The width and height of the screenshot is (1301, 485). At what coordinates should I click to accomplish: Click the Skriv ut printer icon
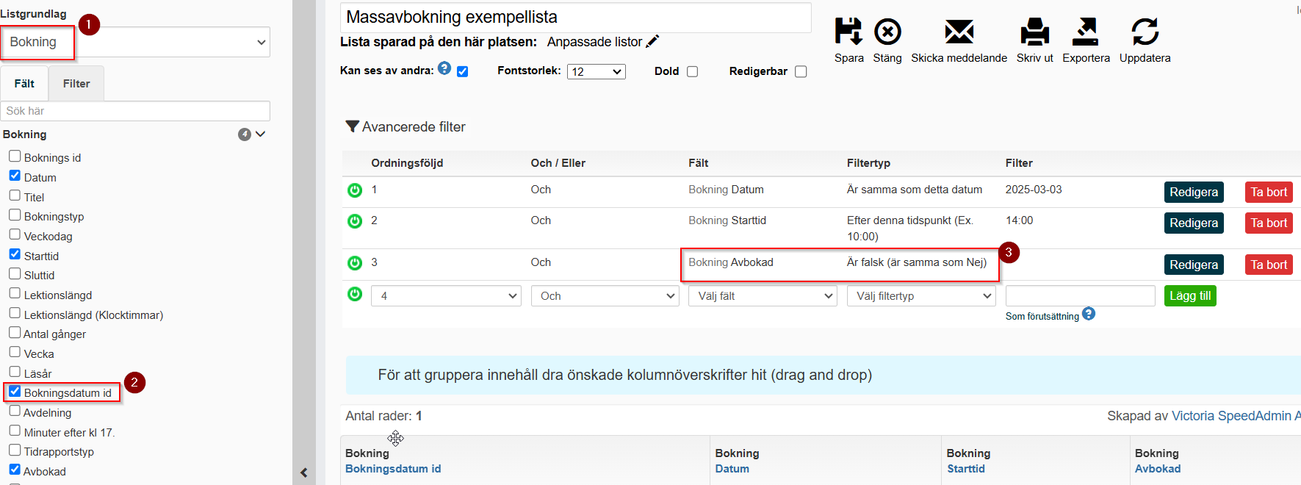pyautogui.click(x=1034, y=32)
